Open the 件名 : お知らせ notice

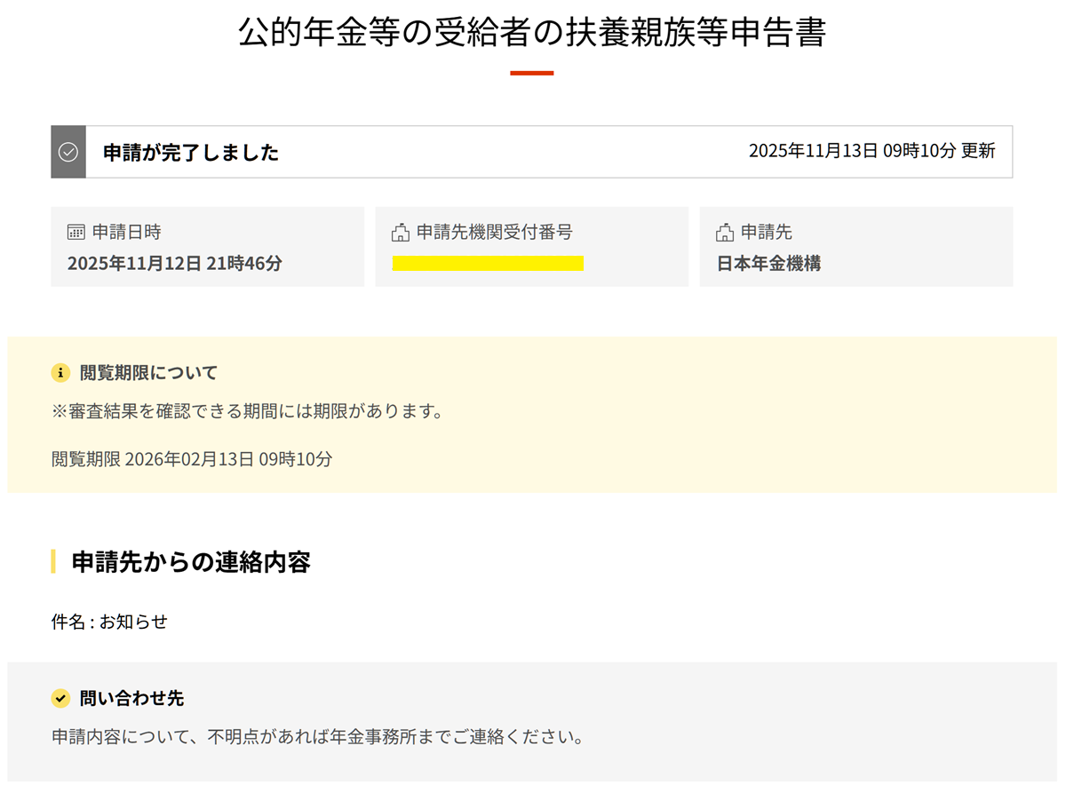(109, 622)
